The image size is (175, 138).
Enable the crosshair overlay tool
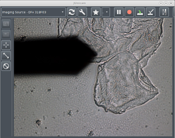coord(6,45)
